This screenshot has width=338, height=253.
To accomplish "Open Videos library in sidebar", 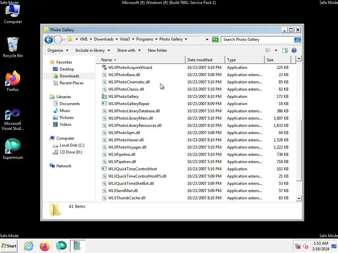I will point(62,124).
